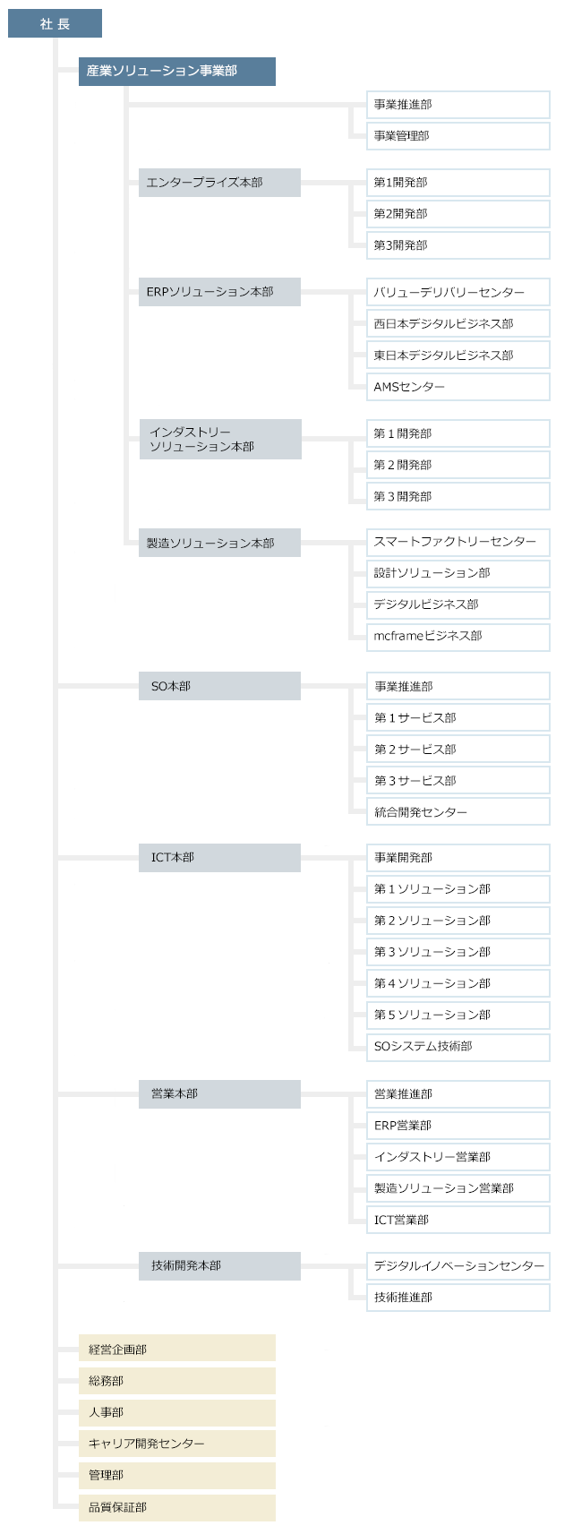Viewport: 573px width, 1534px height.
Task: Select 製造ソリューション本部 box
Action: [219, 543]
